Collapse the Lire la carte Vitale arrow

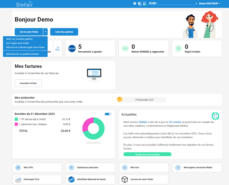(x=45, y=32)
